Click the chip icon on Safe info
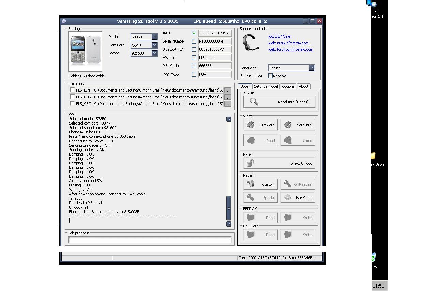 click(x=288, y=125)
